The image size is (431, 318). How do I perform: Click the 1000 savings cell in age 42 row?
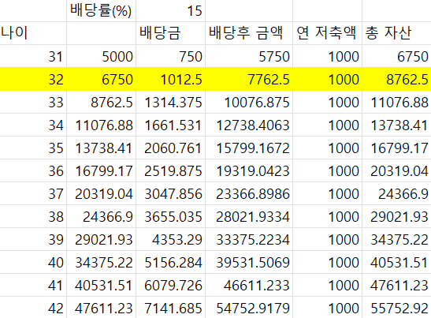tap(327, 308)
